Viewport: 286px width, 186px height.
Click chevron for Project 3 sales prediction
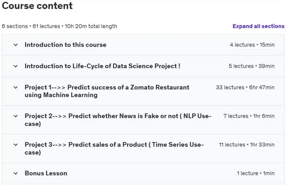[16, 145]
